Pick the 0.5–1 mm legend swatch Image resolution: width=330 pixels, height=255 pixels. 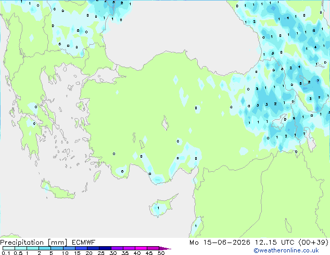21,248
